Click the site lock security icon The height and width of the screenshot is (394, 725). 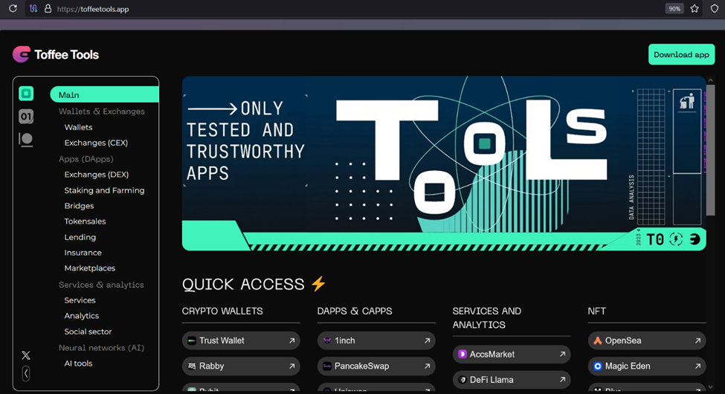48,8
